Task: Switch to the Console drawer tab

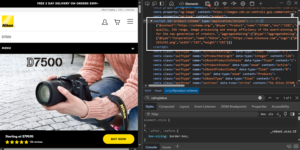Action: (x=151, y=147)
